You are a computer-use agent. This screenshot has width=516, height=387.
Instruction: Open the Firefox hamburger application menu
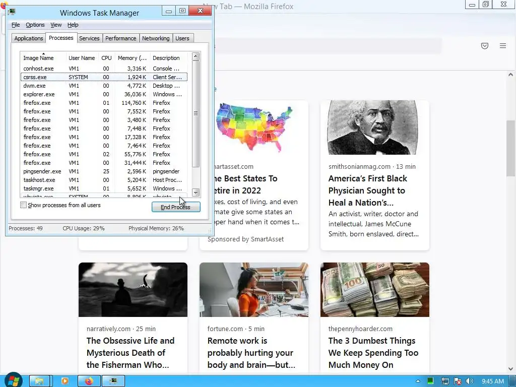503,46
